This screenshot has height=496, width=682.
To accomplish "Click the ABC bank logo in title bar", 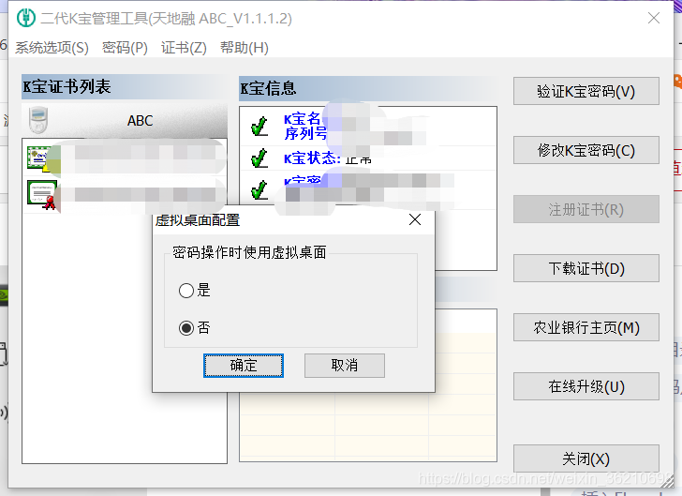I will (25, 18).
